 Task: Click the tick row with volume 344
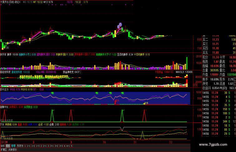point(219,121)
